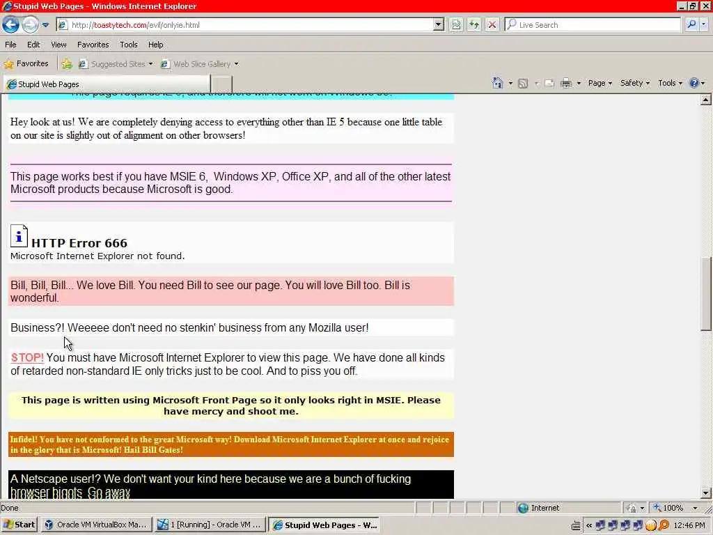Switch to 1 [Running] Oracle VM taskbar button
713x535 pixels.
tap(209, 525)
